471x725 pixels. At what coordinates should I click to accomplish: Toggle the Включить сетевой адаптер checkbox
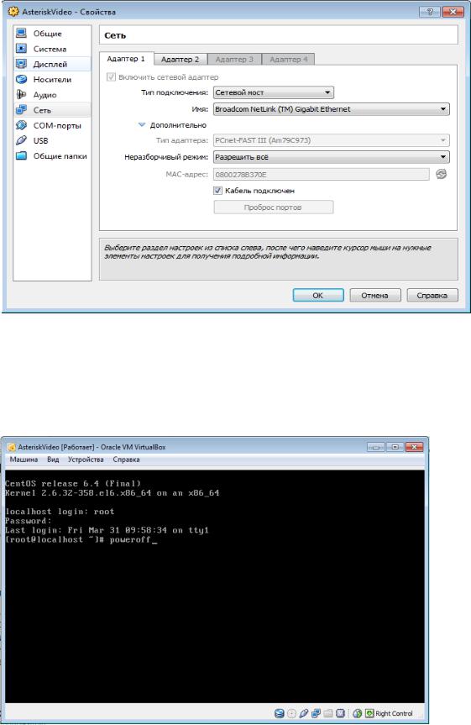tap(111, 76)
